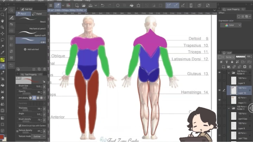
Task: Click Add sub tool button
Action: (31, 49)
